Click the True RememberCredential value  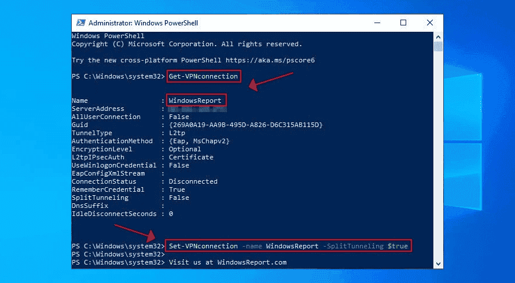[177, 189]
